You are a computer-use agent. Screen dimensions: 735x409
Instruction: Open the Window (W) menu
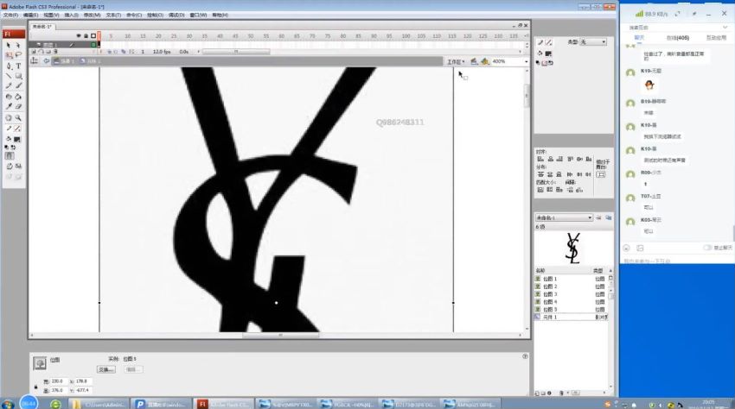[x=198, y=15]
